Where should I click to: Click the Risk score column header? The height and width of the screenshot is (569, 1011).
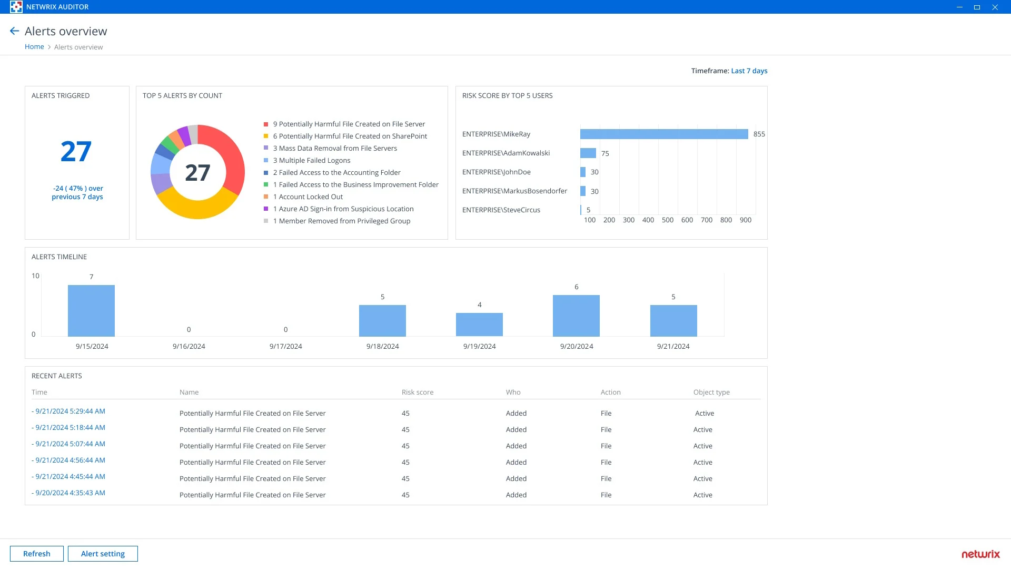click(418, 392)
